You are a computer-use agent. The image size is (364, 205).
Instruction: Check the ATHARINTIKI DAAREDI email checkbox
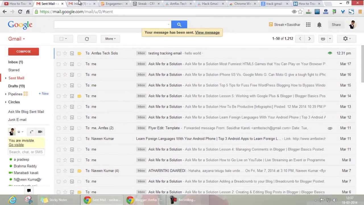point(59,171)
